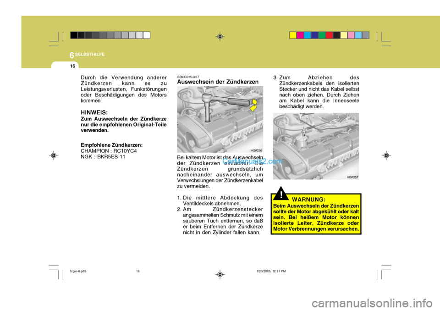
Task: Click step 1 "Die mittlere Abdeckung" text
Action: (x=220, y=200)
